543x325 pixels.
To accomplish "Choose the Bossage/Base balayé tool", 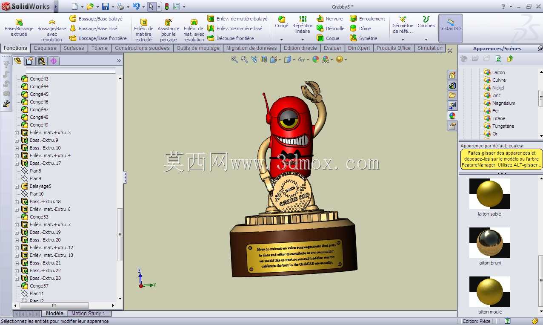I will [96, 19].
